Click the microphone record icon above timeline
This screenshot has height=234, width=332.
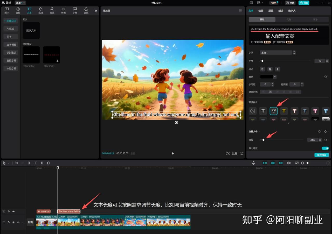click(253, 163)
